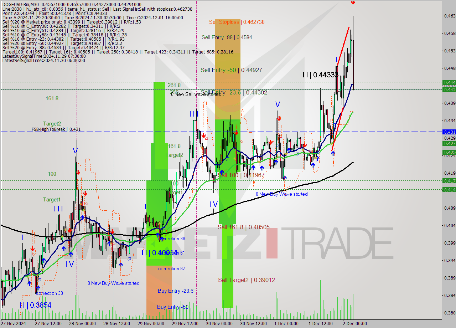Select the 'Sell Stoploss | 0.462738' label
This screenshot has width=456, height=328.
pyautogui.click(x=237, y=22)
